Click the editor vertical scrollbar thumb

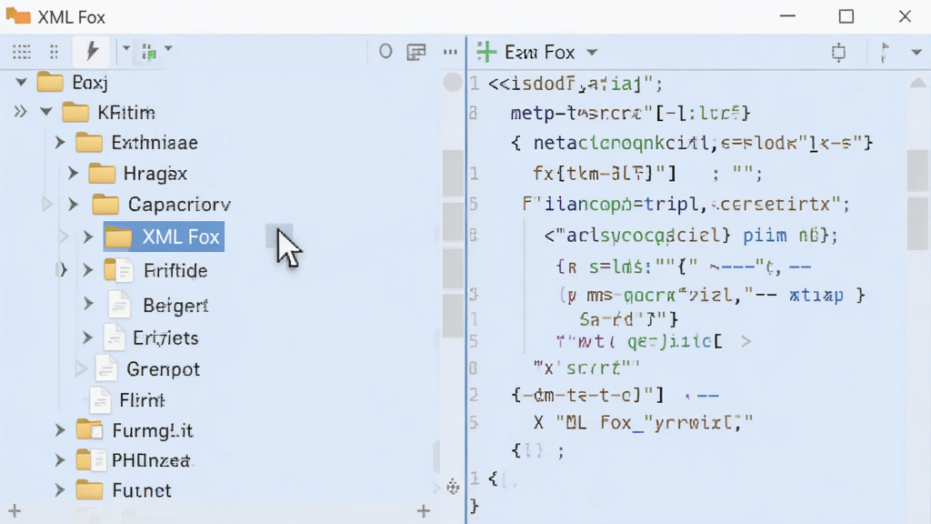[x=917, y=200]
